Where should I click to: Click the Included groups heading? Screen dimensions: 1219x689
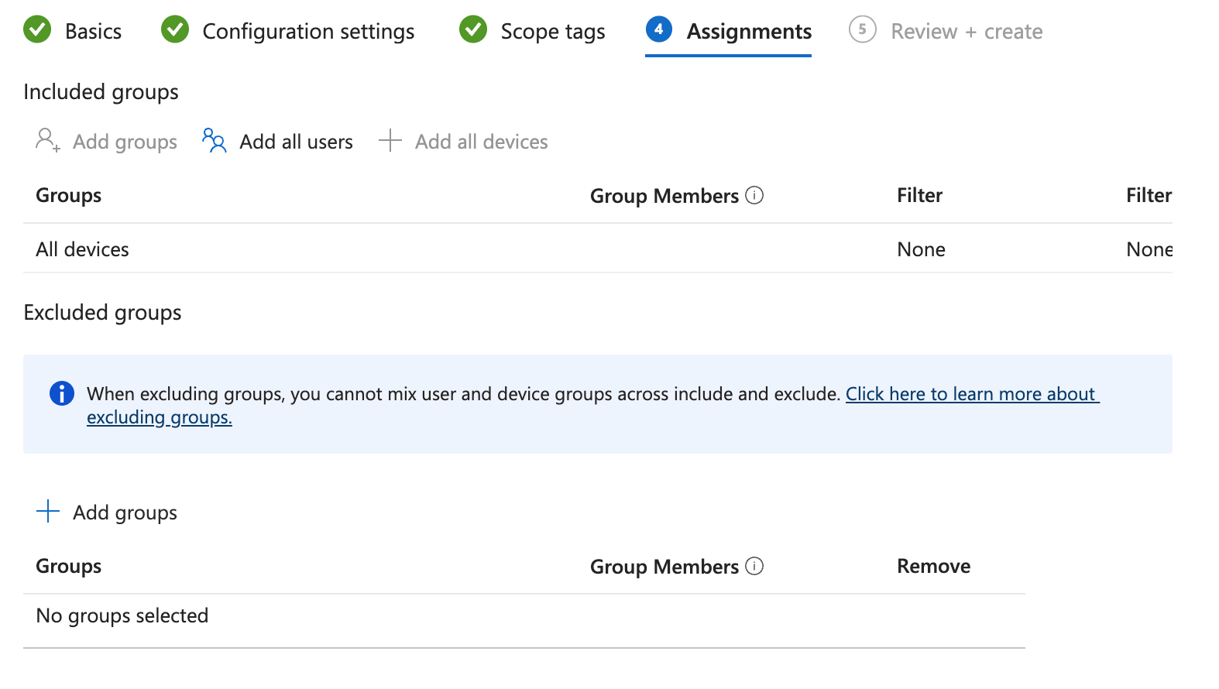[101, 91]
